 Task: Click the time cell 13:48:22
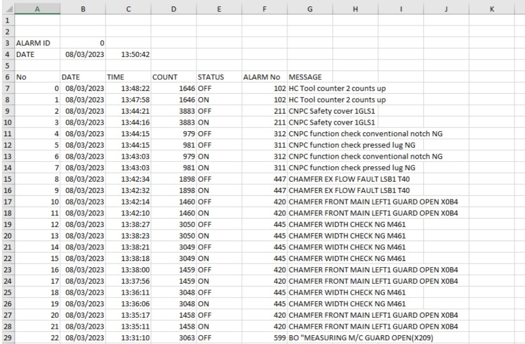click(128, 88)
